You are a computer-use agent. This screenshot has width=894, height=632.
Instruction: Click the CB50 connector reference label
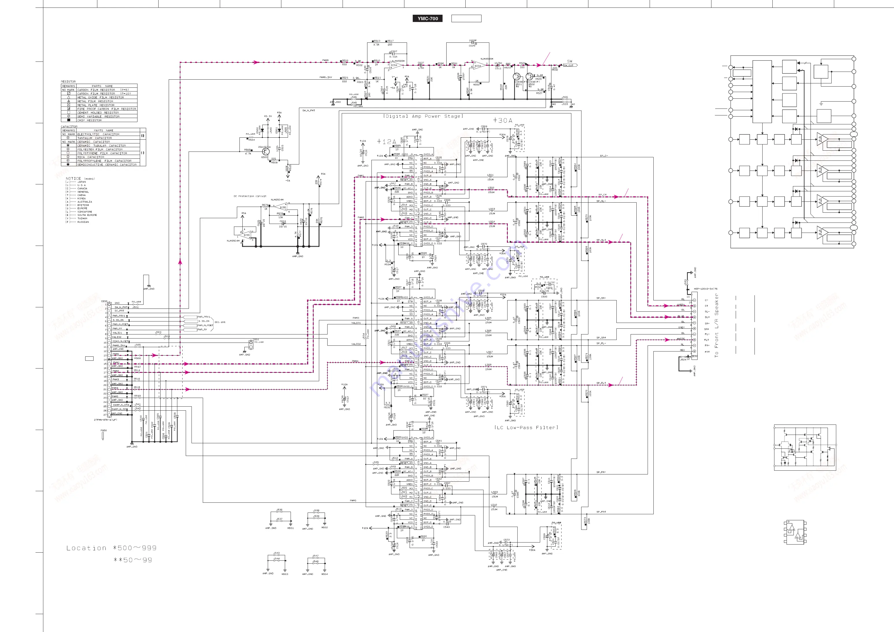pos(104,301)
